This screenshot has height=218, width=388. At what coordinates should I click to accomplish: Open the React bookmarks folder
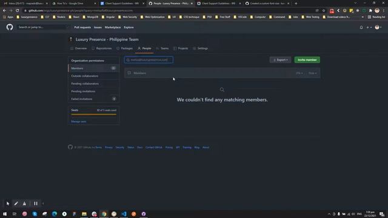74,17
